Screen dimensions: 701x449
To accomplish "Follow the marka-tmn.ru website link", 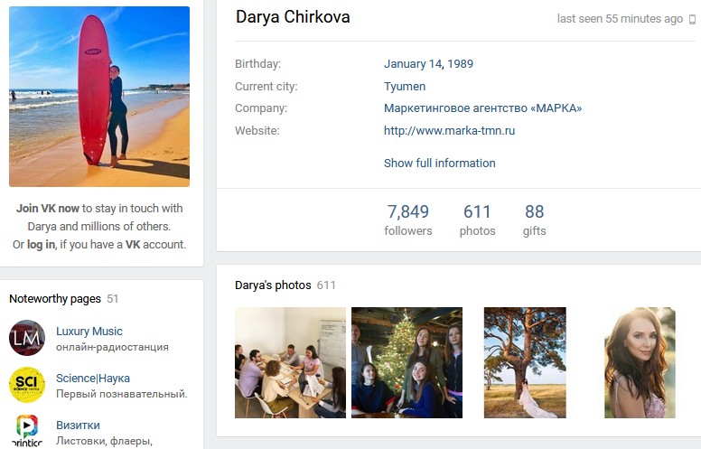I will point(449,131).
